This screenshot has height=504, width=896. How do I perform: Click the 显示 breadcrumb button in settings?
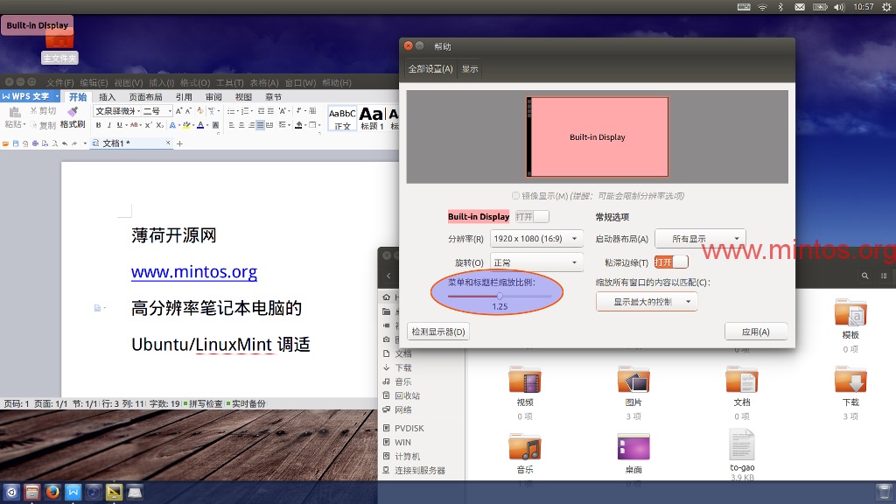click(x=470, y=69)
